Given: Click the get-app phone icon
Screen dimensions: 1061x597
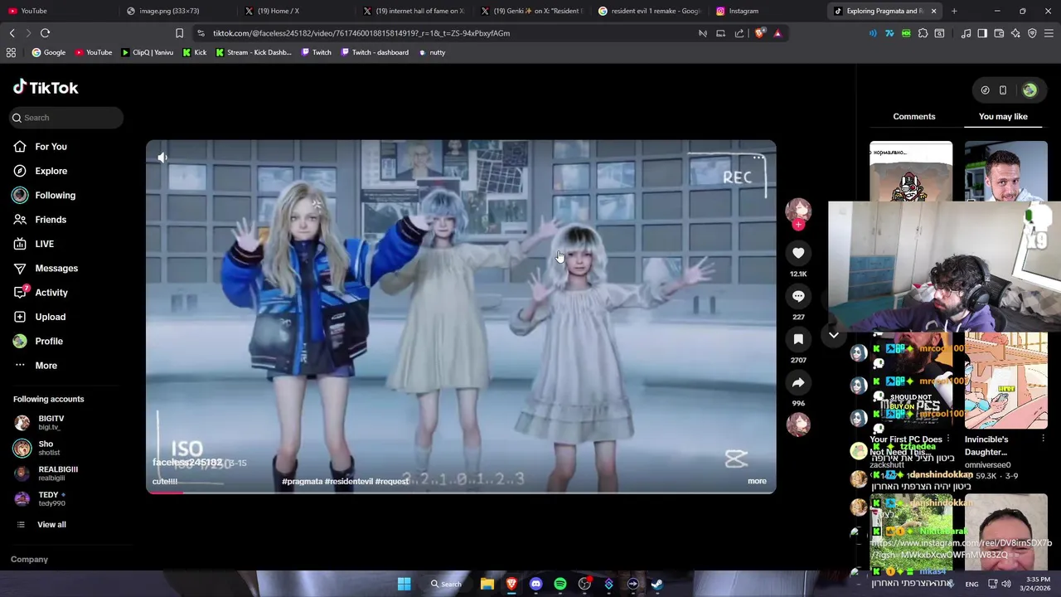Looking at the screenshot, I should (1002, 90).
